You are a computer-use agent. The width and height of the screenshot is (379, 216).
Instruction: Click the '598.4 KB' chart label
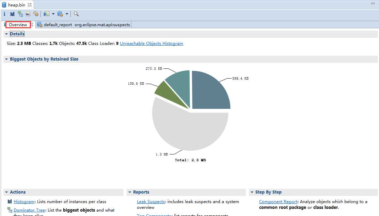point(240,79)
